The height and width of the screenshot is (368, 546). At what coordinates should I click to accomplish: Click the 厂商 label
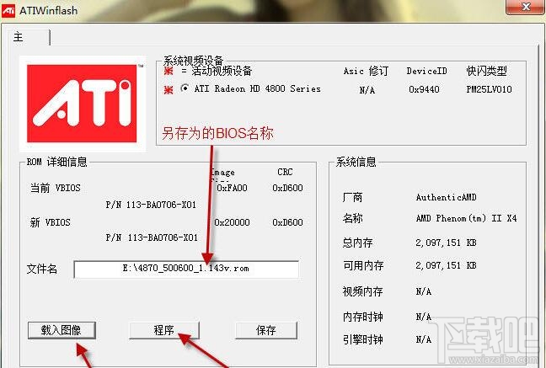pos(352,197)
